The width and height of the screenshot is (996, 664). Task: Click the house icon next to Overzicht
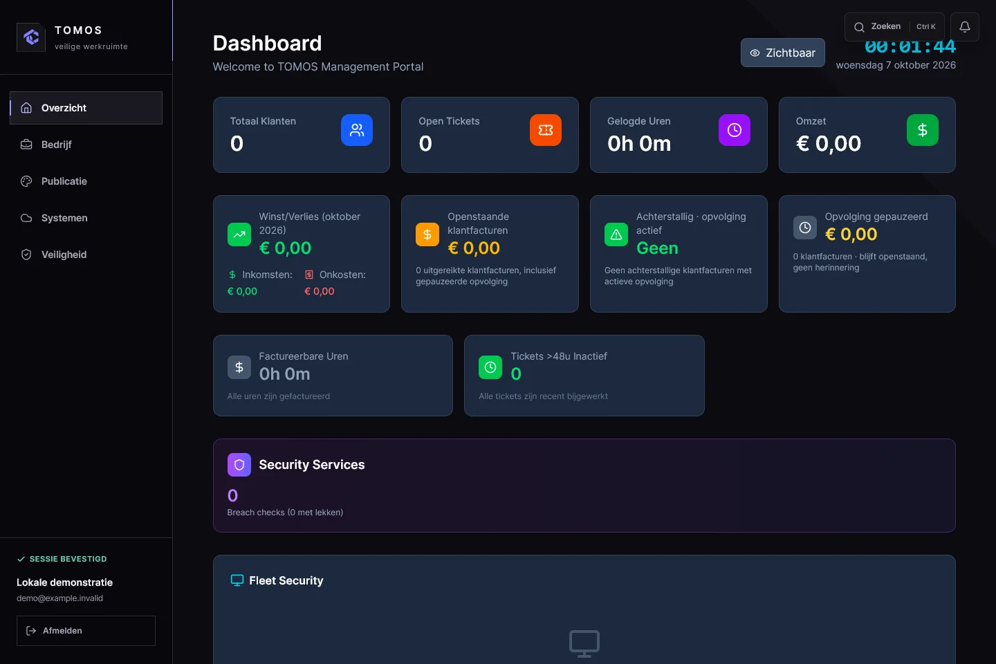pos(26,108)
